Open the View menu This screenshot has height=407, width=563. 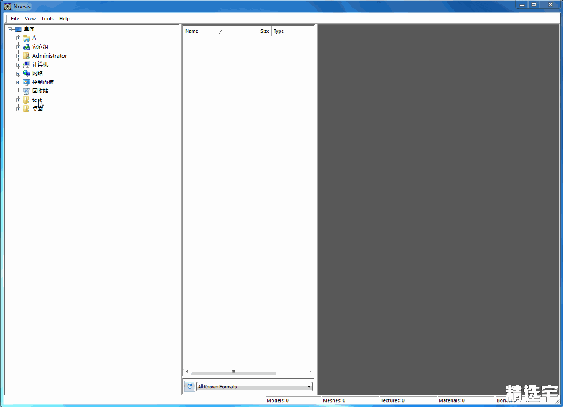pyautogui.click(x=30, y=19)
